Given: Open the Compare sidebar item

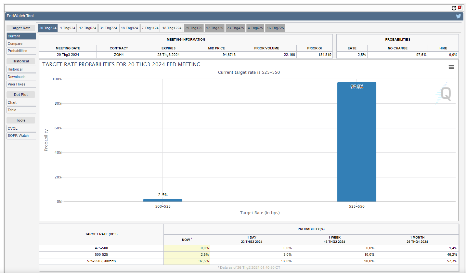Looking at the screenshot, I should pyautogui.click(x=21, y=44).
